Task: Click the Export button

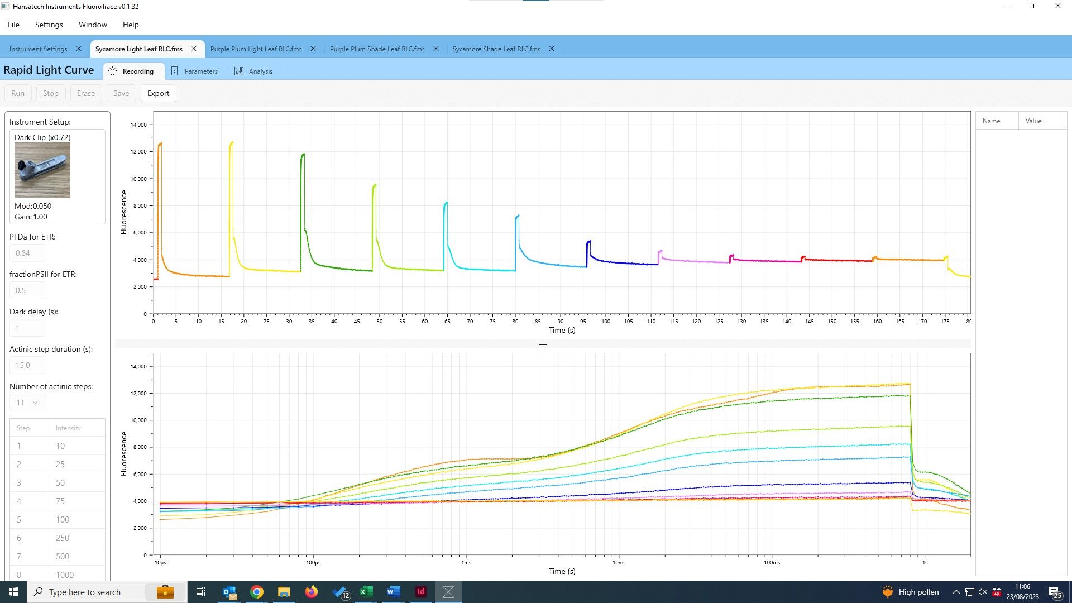Action: pyautogui.click(x=158, y=93)
